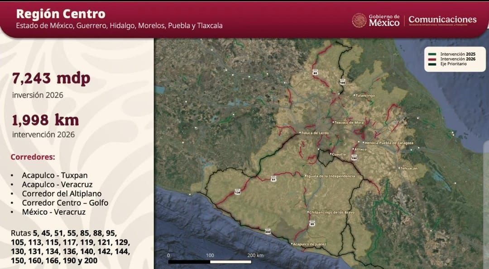Select the route 190 shield near Atlixco
This screenshot has height=269, width=489.
pyautogui.click(x=354, y=158)
